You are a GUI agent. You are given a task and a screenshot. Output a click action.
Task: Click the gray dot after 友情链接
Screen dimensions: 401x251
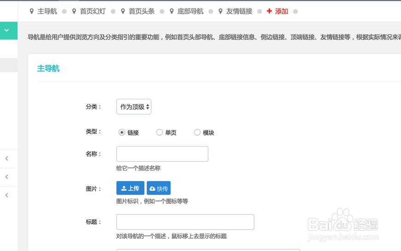coord(259,11)
